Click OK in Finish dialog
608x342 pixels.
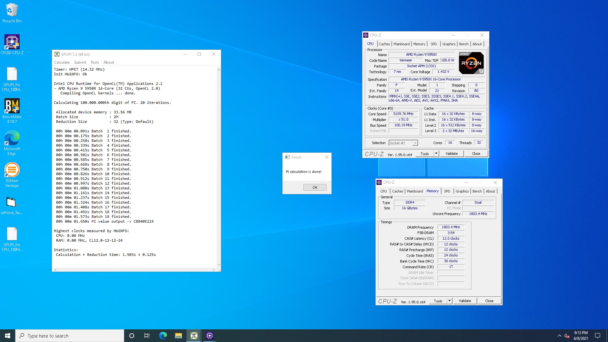[x=315, y=187]
